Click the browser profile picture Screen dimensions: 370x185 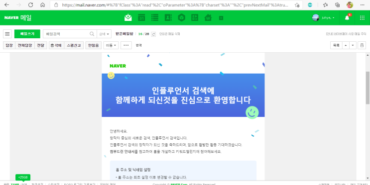(350, 5)
